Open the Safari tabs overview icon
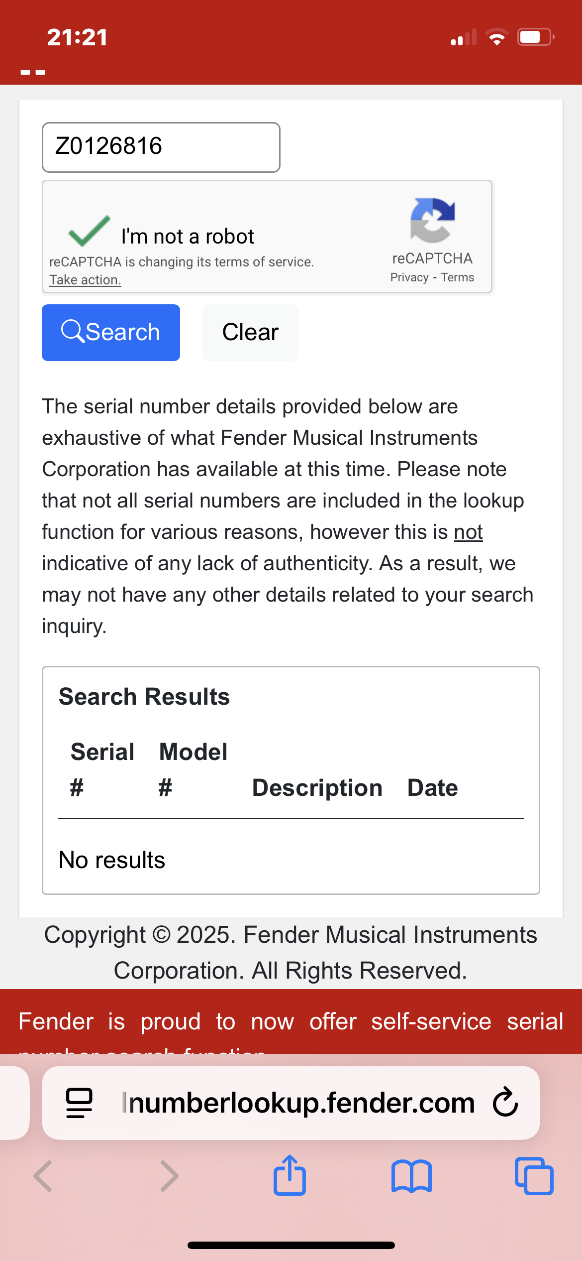 [534, 1176]
